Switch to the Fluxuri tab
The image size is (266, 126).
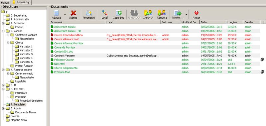5,3
